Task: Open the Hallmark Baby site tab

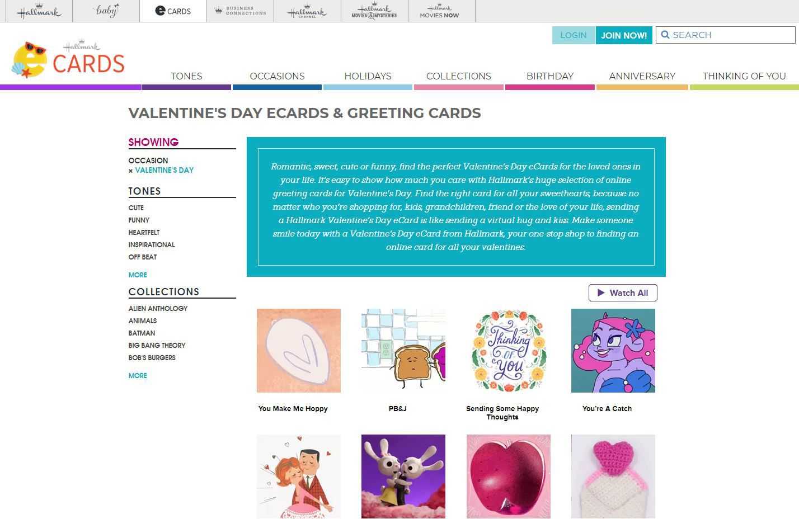Action: pos(106,11)
